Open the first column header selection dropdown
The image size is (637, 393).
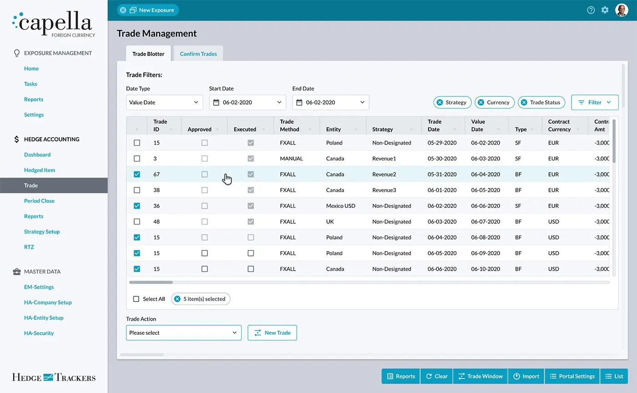[137, 130]
